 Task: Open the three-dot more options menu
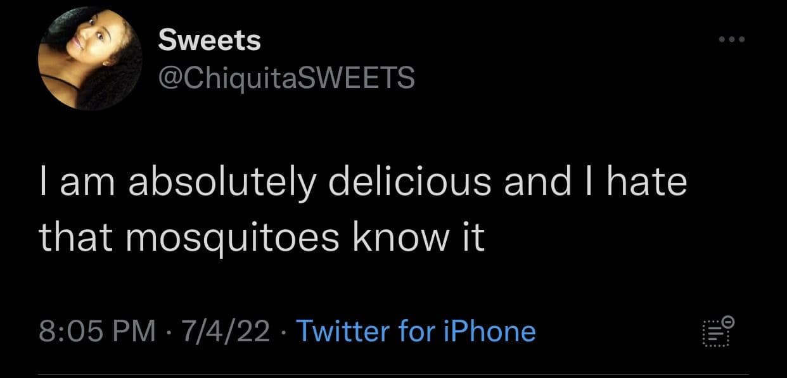[x=733, y=41]
